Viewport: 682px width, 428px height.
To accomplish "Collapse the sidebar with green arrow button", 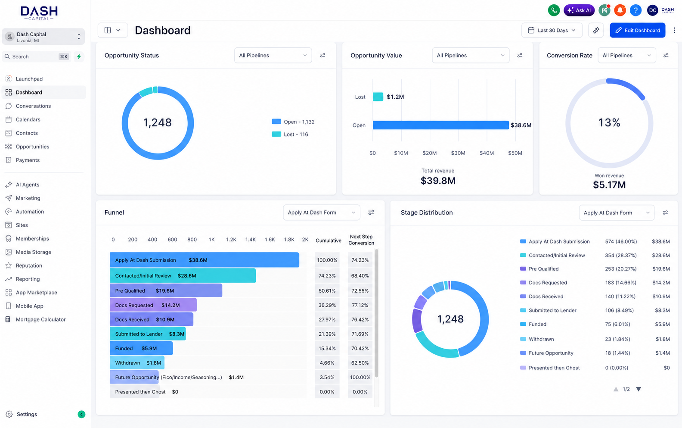I will pyautogui.click(x=81, y=414).
